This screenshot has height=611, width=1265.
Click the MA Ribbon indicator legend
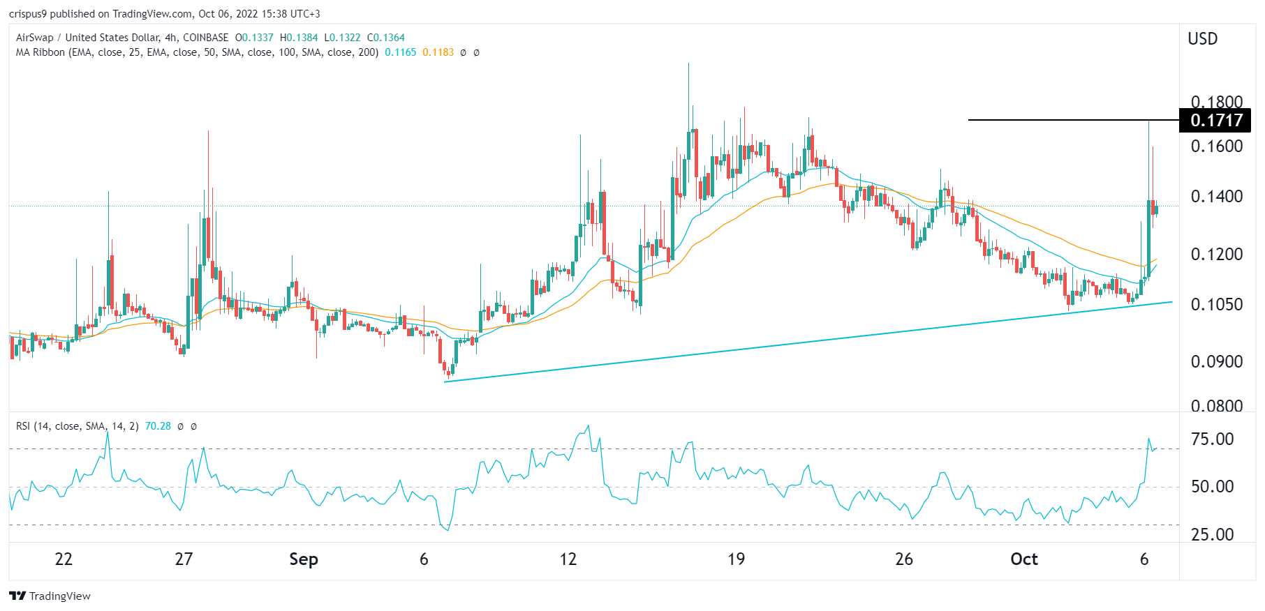[197, 52]
